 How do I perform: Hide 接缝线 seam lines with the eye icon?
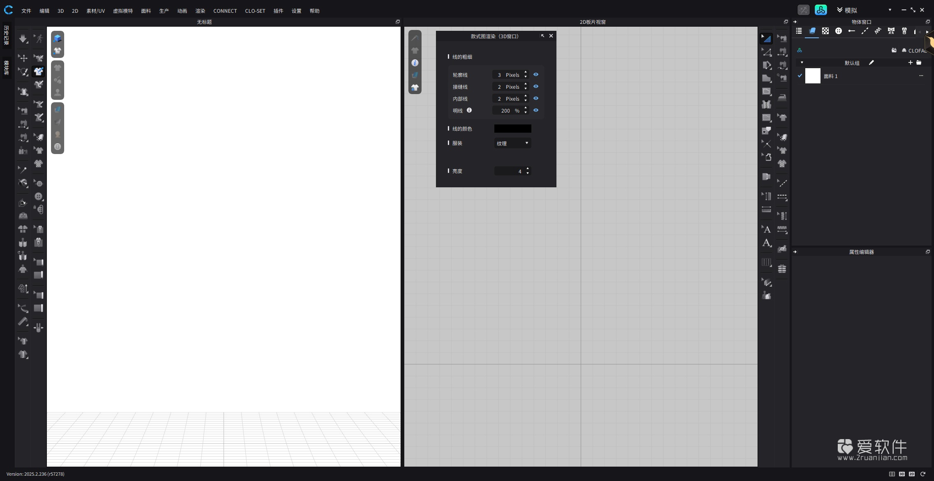[535, 87]
